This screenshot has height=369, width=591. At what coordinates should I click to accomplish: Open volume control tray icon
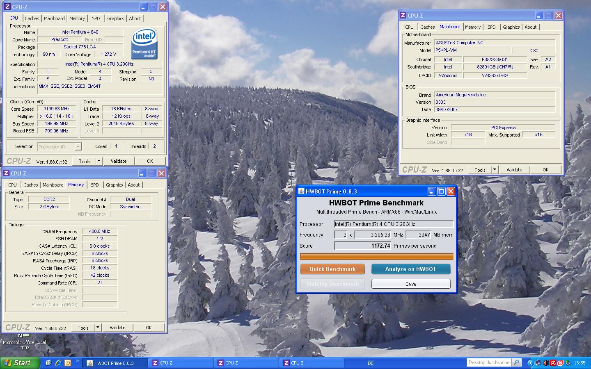pyautogui.click(x=545, y=363)
